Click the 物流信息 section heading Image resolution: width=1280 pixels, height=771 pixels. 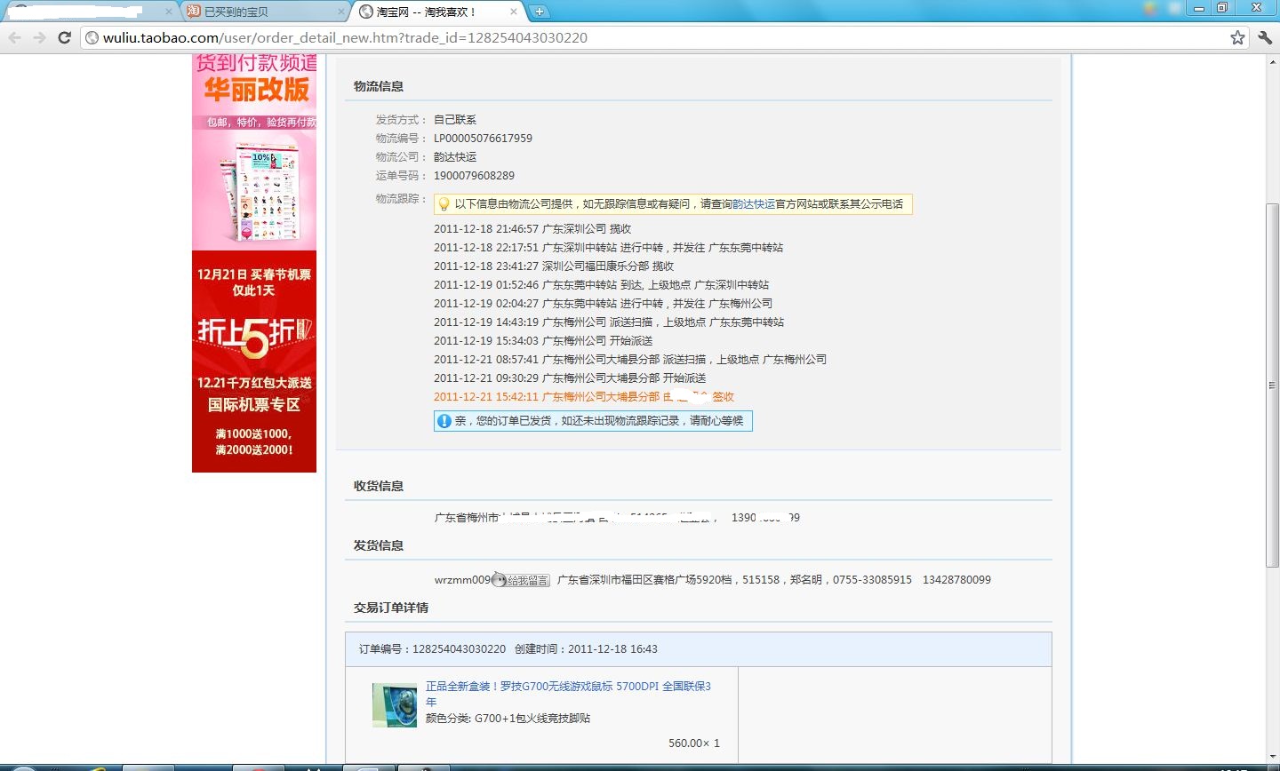point(379,86)
